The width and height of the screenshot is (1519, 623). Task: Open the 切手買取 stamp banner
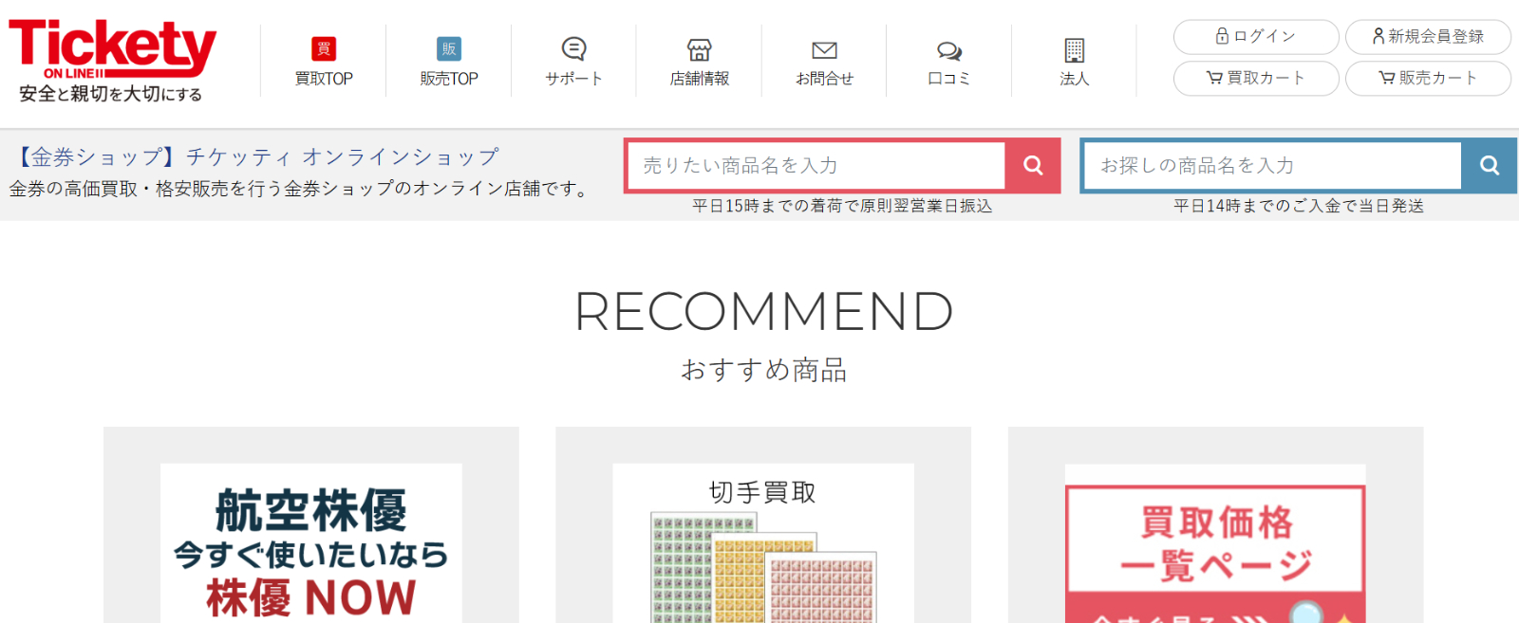pos(762,545)
